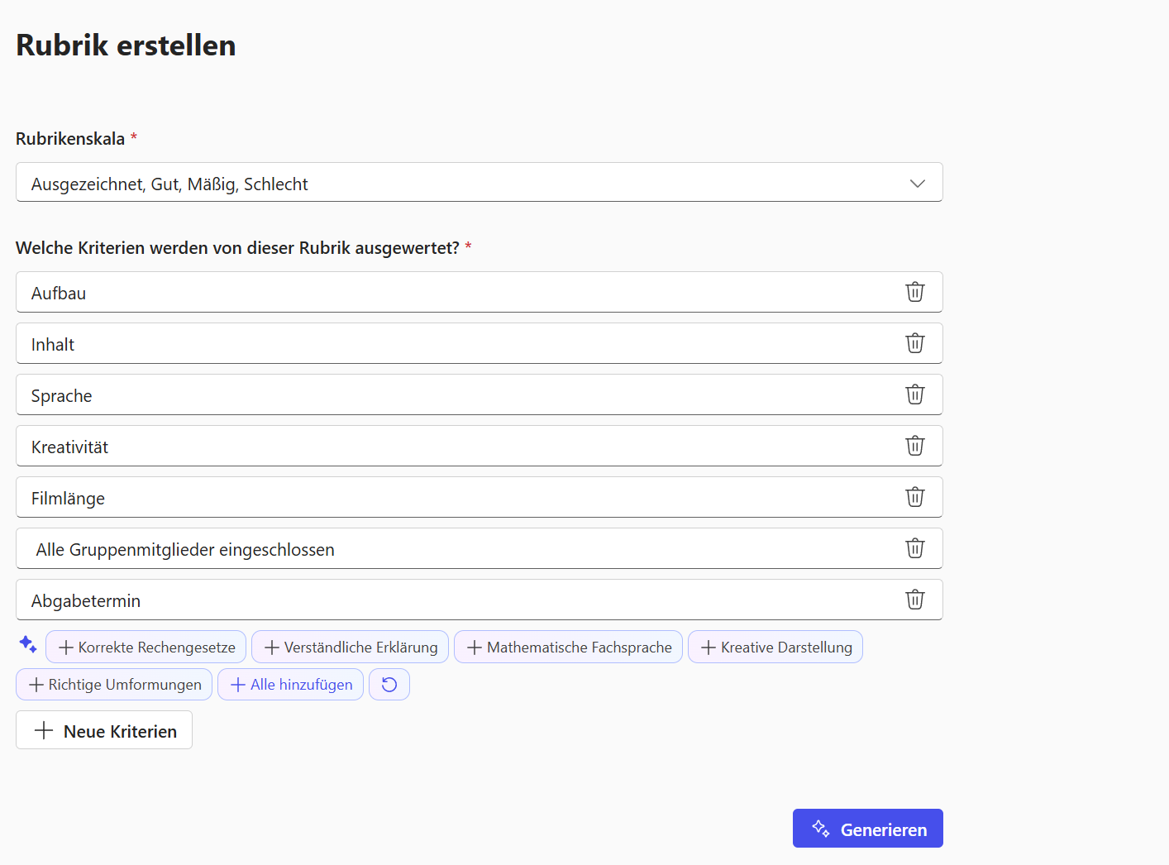Click trash icon for Abgabetermin
The image size is (1169, 865).
pos(914,600)
